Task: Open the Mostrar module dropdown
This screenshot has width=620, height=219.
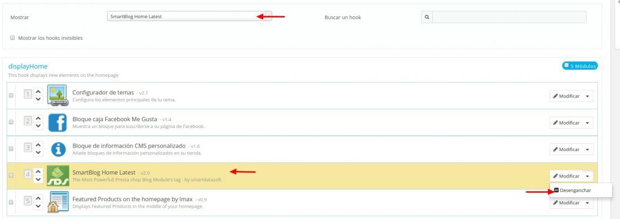Action: point(189,16)
